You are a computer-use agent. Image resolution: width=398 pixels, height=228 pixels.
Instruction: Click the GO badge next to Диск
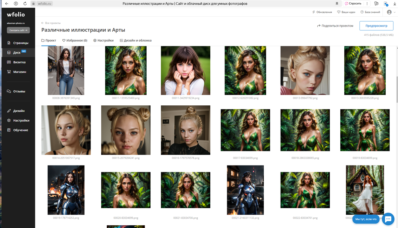click(x=24, y=51)
